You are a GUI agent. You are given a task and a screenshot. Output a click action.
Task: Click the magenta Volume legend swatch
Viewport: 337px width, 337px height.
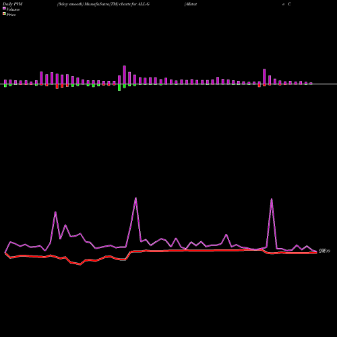click(4, 8)
